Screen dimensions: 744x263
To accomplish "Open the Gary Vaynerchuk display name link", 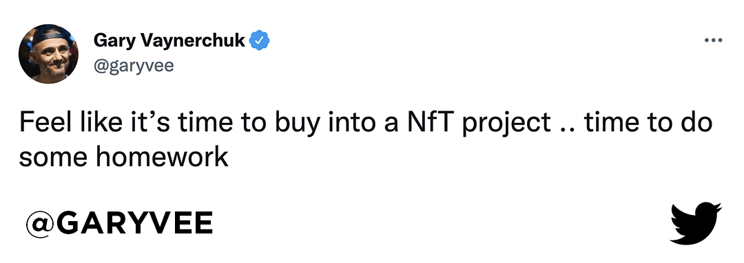I will coord(169,41).
